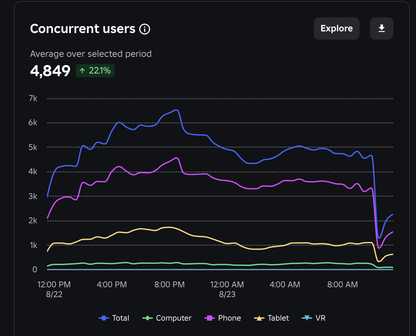Click the green Computer legend marker
Viewport: 416px width, 336px height.
148,318
